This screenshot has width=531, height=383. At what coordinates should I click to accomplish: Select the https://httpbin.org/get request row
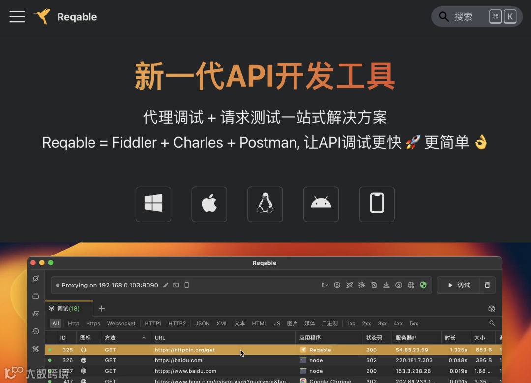273,350
